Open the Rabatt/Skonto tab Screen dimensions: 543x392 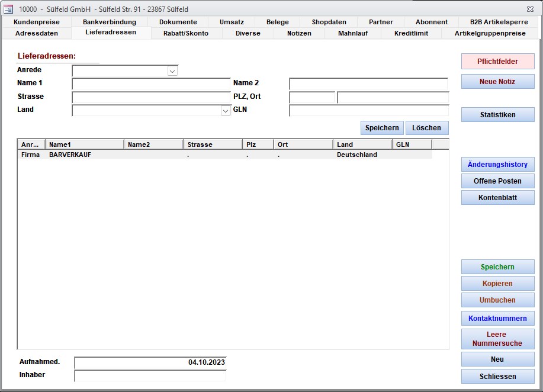pos(185,33)
